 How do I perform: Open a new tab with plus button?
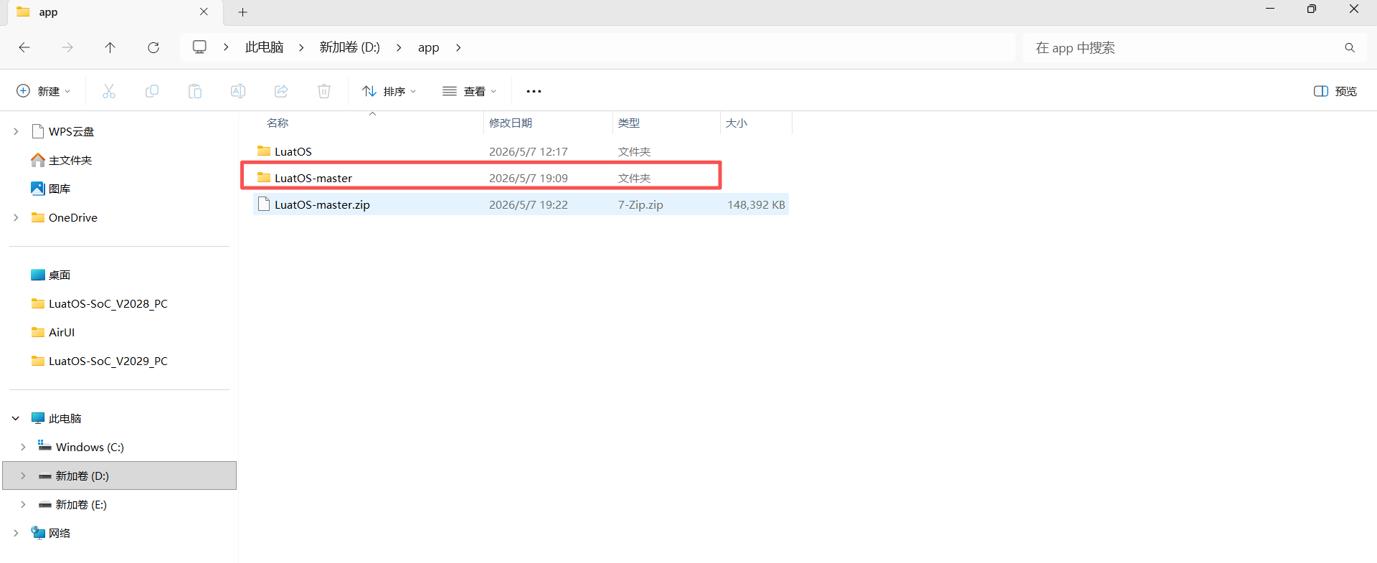pos(243,12)
